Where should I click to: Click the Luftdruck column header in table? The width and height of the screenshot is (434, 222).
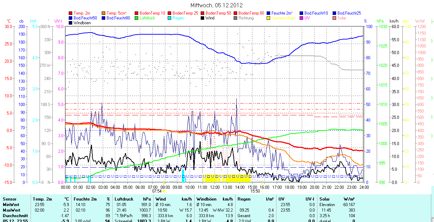click(x=124, y=199)
